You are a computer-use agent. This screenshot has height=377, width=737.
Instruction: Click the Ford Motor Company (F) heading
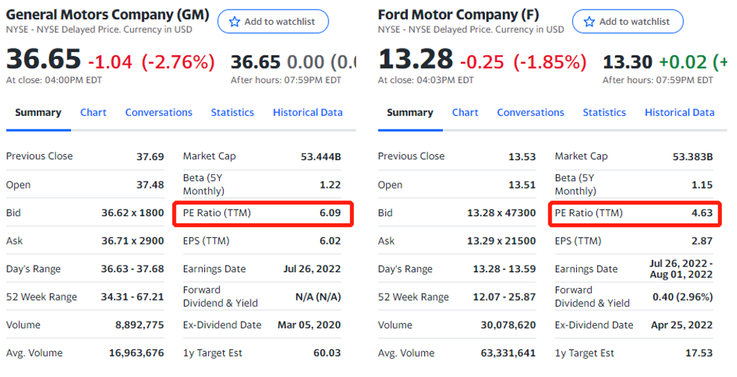(459, 14)
